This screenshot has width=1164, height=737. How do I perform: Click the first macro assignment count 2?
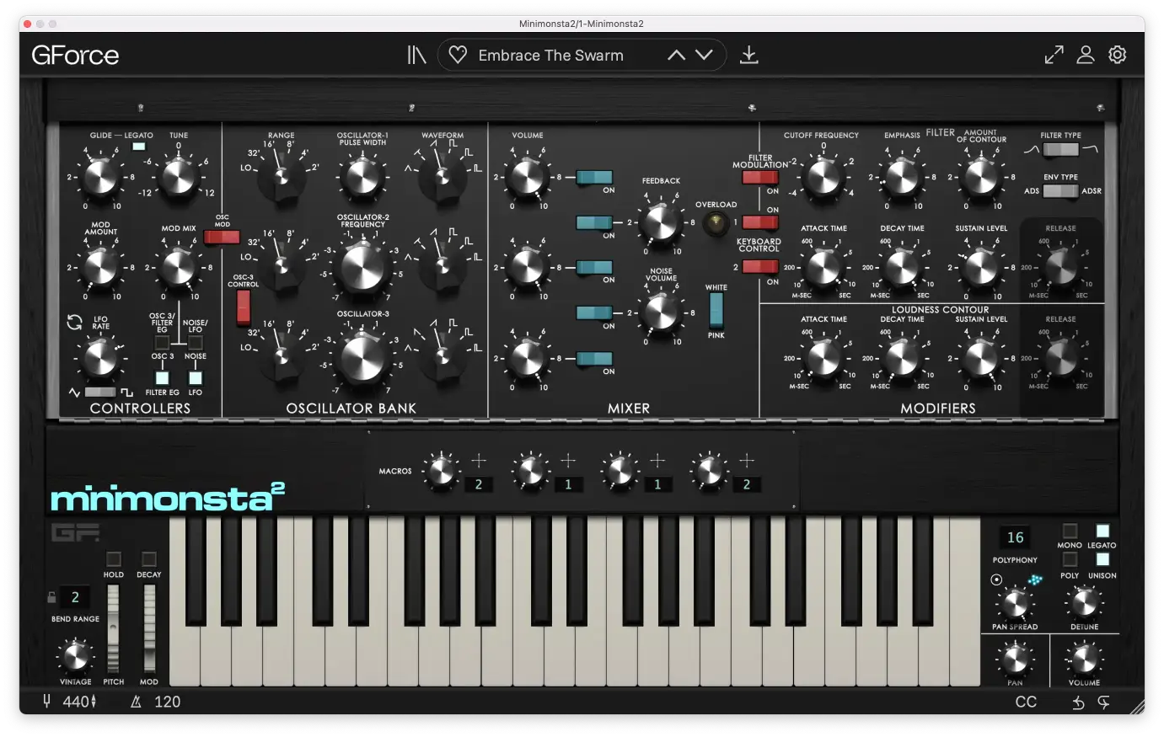(x=479, y=484)
